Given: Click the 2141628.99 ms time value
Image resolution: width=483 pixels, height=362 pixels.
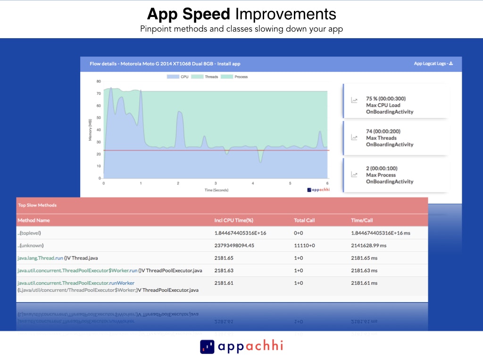Looking at the screenshot, I should click(x=369, y=246).
